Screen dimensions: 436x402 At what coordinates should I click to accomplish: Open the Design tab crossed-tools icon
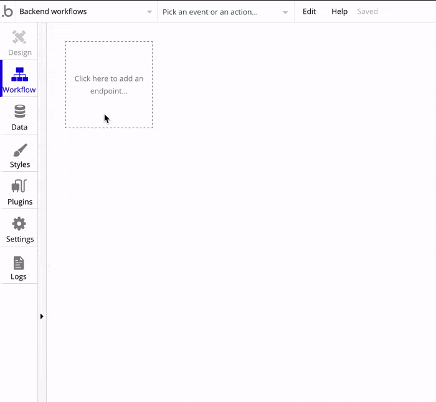pos(19,37)
